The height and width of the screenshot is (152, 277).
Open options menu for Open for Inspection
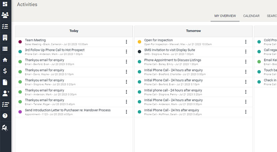246,42
